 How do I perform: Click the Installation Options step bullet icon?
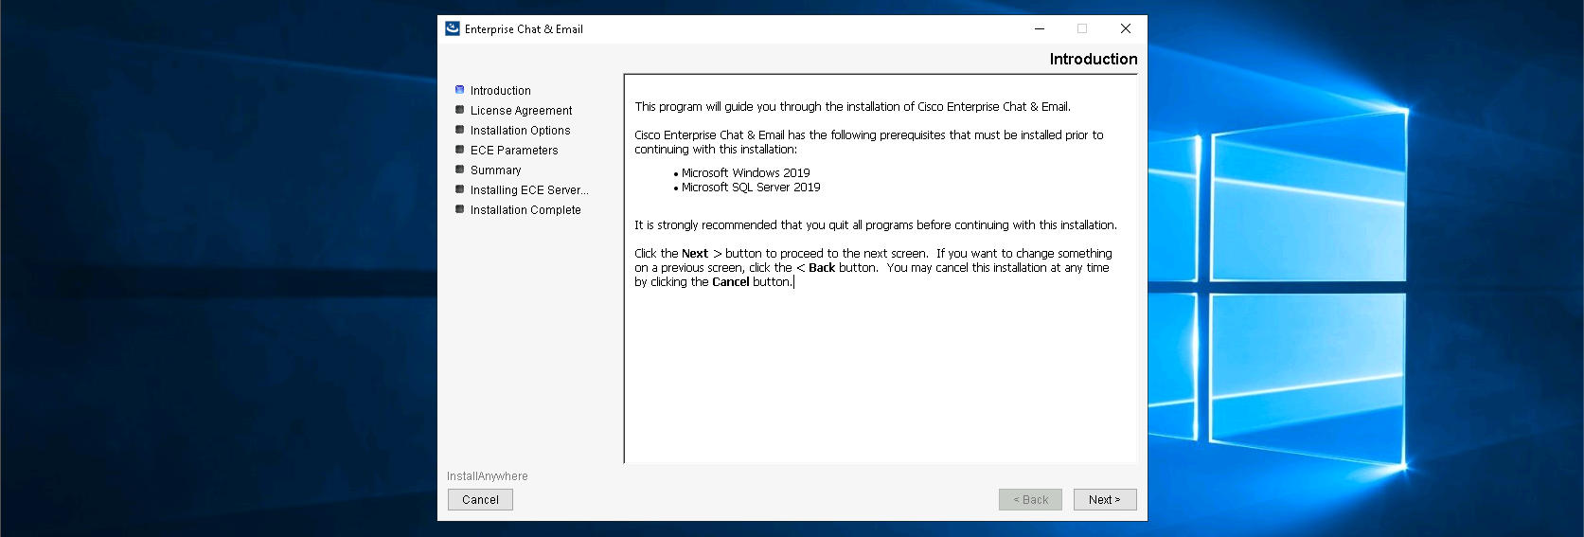coord(460,130)
